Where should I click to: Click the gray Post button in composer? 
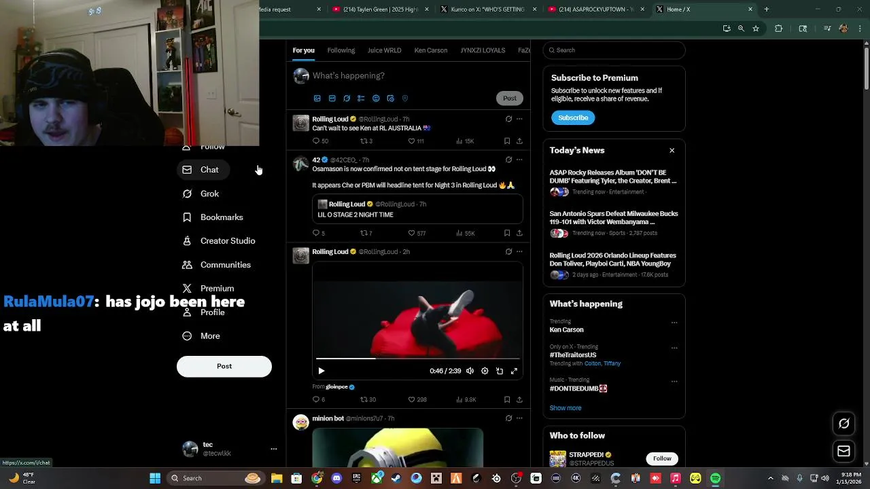pyautogui.click(x=510, y=98)
